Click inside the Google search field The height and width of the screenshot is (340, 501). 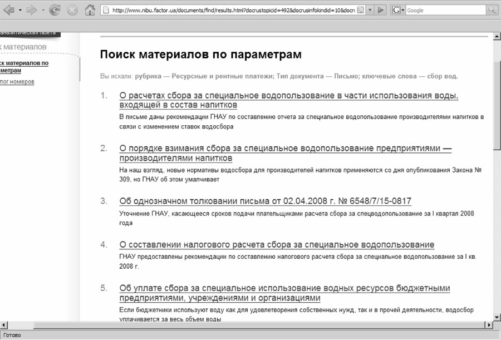pos(445,10)
